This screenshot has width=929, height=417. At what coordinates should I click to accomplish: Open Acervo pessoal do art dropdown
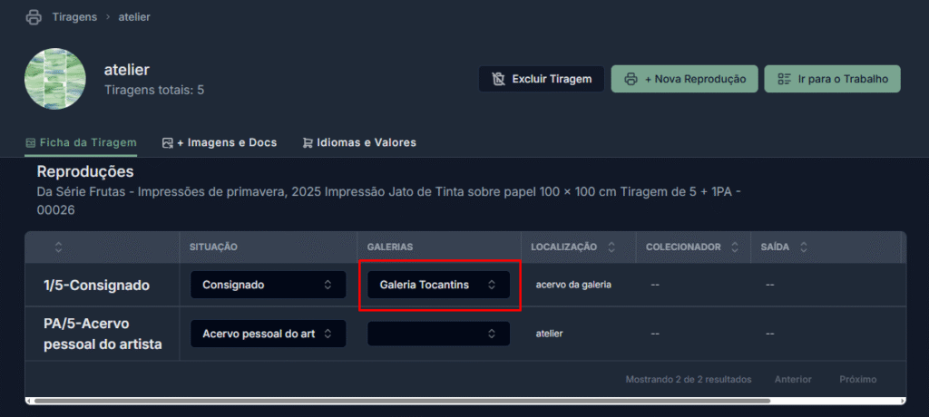[x=268, y=334]
